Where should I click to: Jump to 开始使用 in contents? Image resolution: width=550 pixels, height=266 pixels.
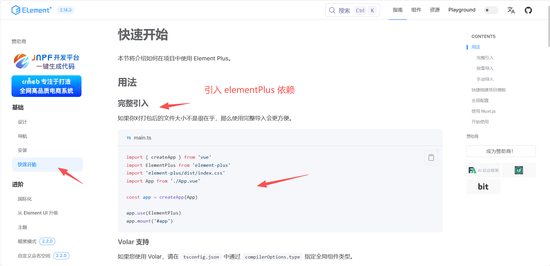[480, 122]
